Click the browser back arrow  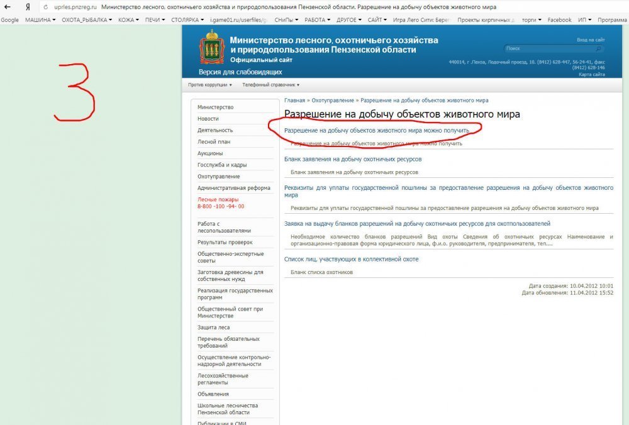point(7,7)
